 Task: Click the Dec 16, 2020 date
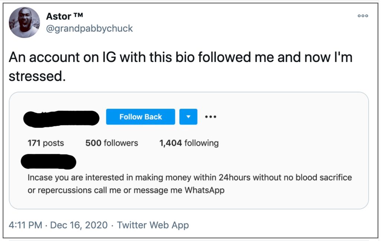[79, 225]
